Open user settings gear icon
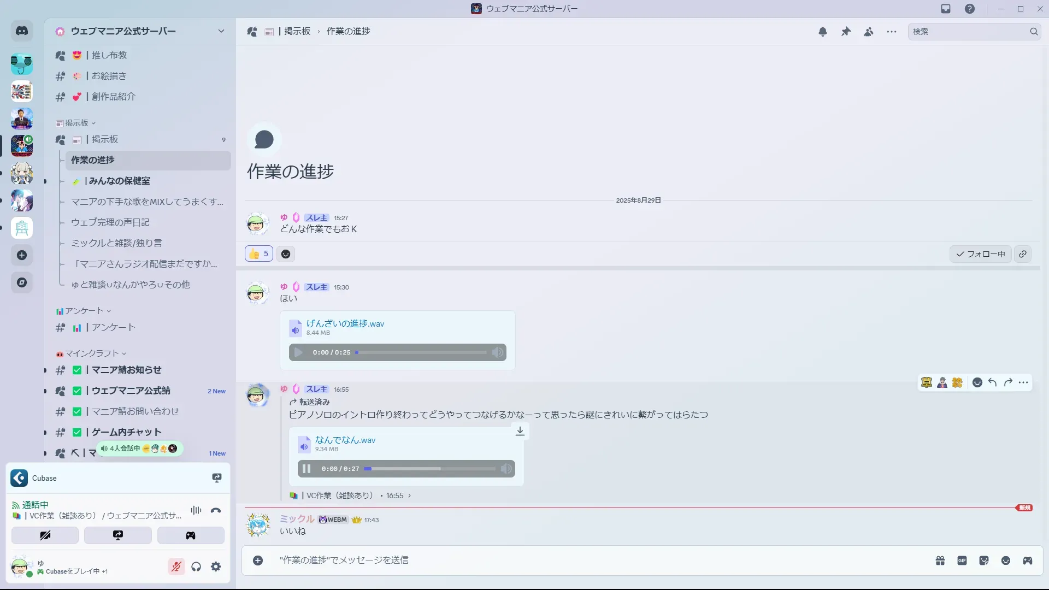This screenshot has width=1049, height=590. 216,567
